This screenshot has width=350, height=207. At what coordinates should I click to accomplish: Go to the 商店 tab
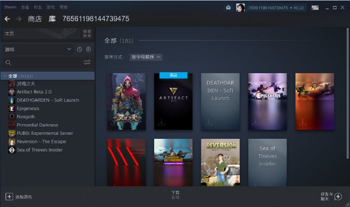pyautogui.click(x=35, y=19)
